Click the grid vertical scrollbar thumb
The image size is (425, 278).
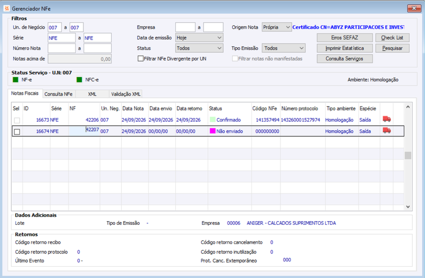[x=408, y=155]
